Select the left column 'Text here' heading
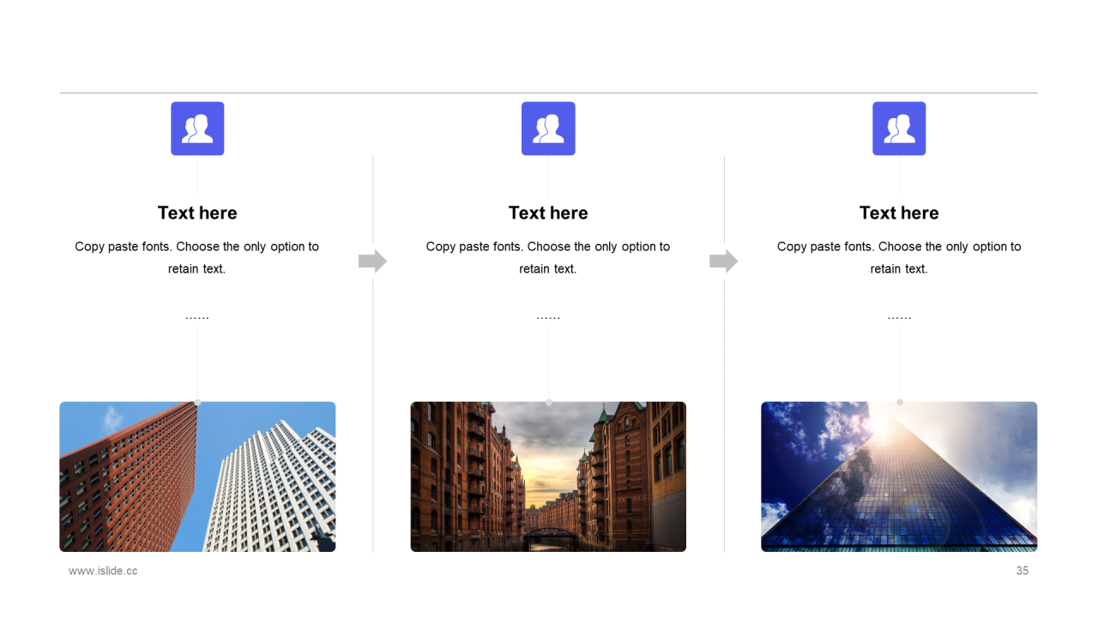 (x=197, y=213)
